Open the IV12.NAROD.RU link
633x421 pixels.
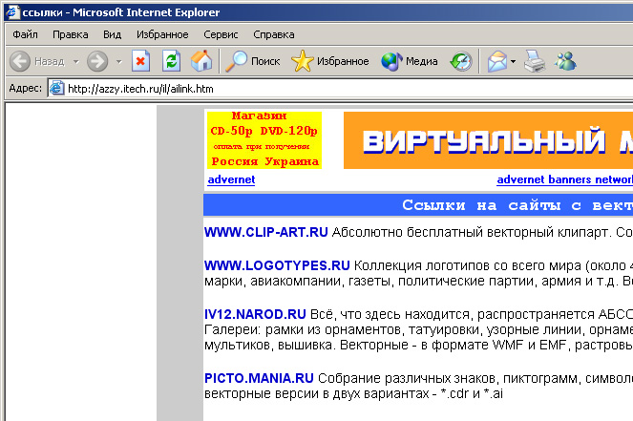click(255, 314)
